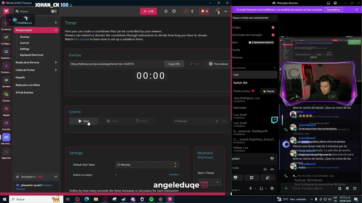
Task: Select Settings under Temporizador
Action: tap(25, 49)
